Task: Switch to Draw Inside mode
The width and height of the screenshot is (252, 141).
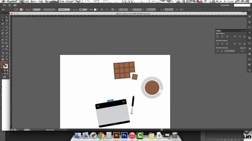Action: (x=7, y=74)
